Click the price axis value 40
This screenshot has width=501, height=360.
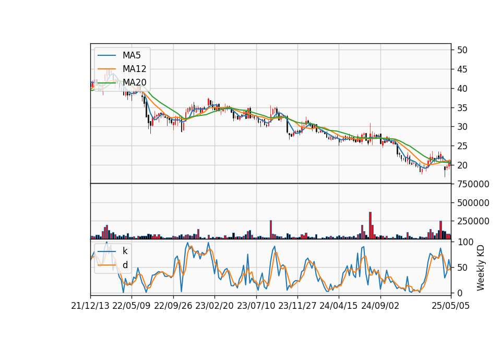tap(462, 89)
